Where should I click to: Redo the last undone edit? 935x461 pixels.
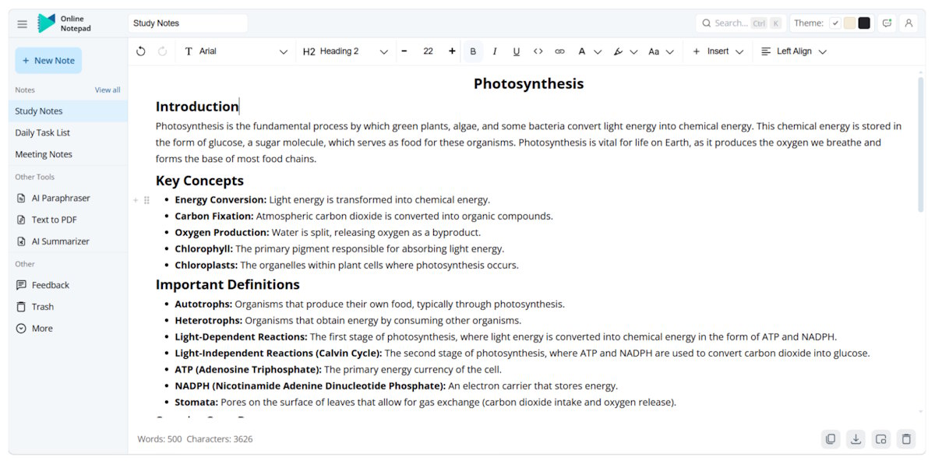click(162, 51)
